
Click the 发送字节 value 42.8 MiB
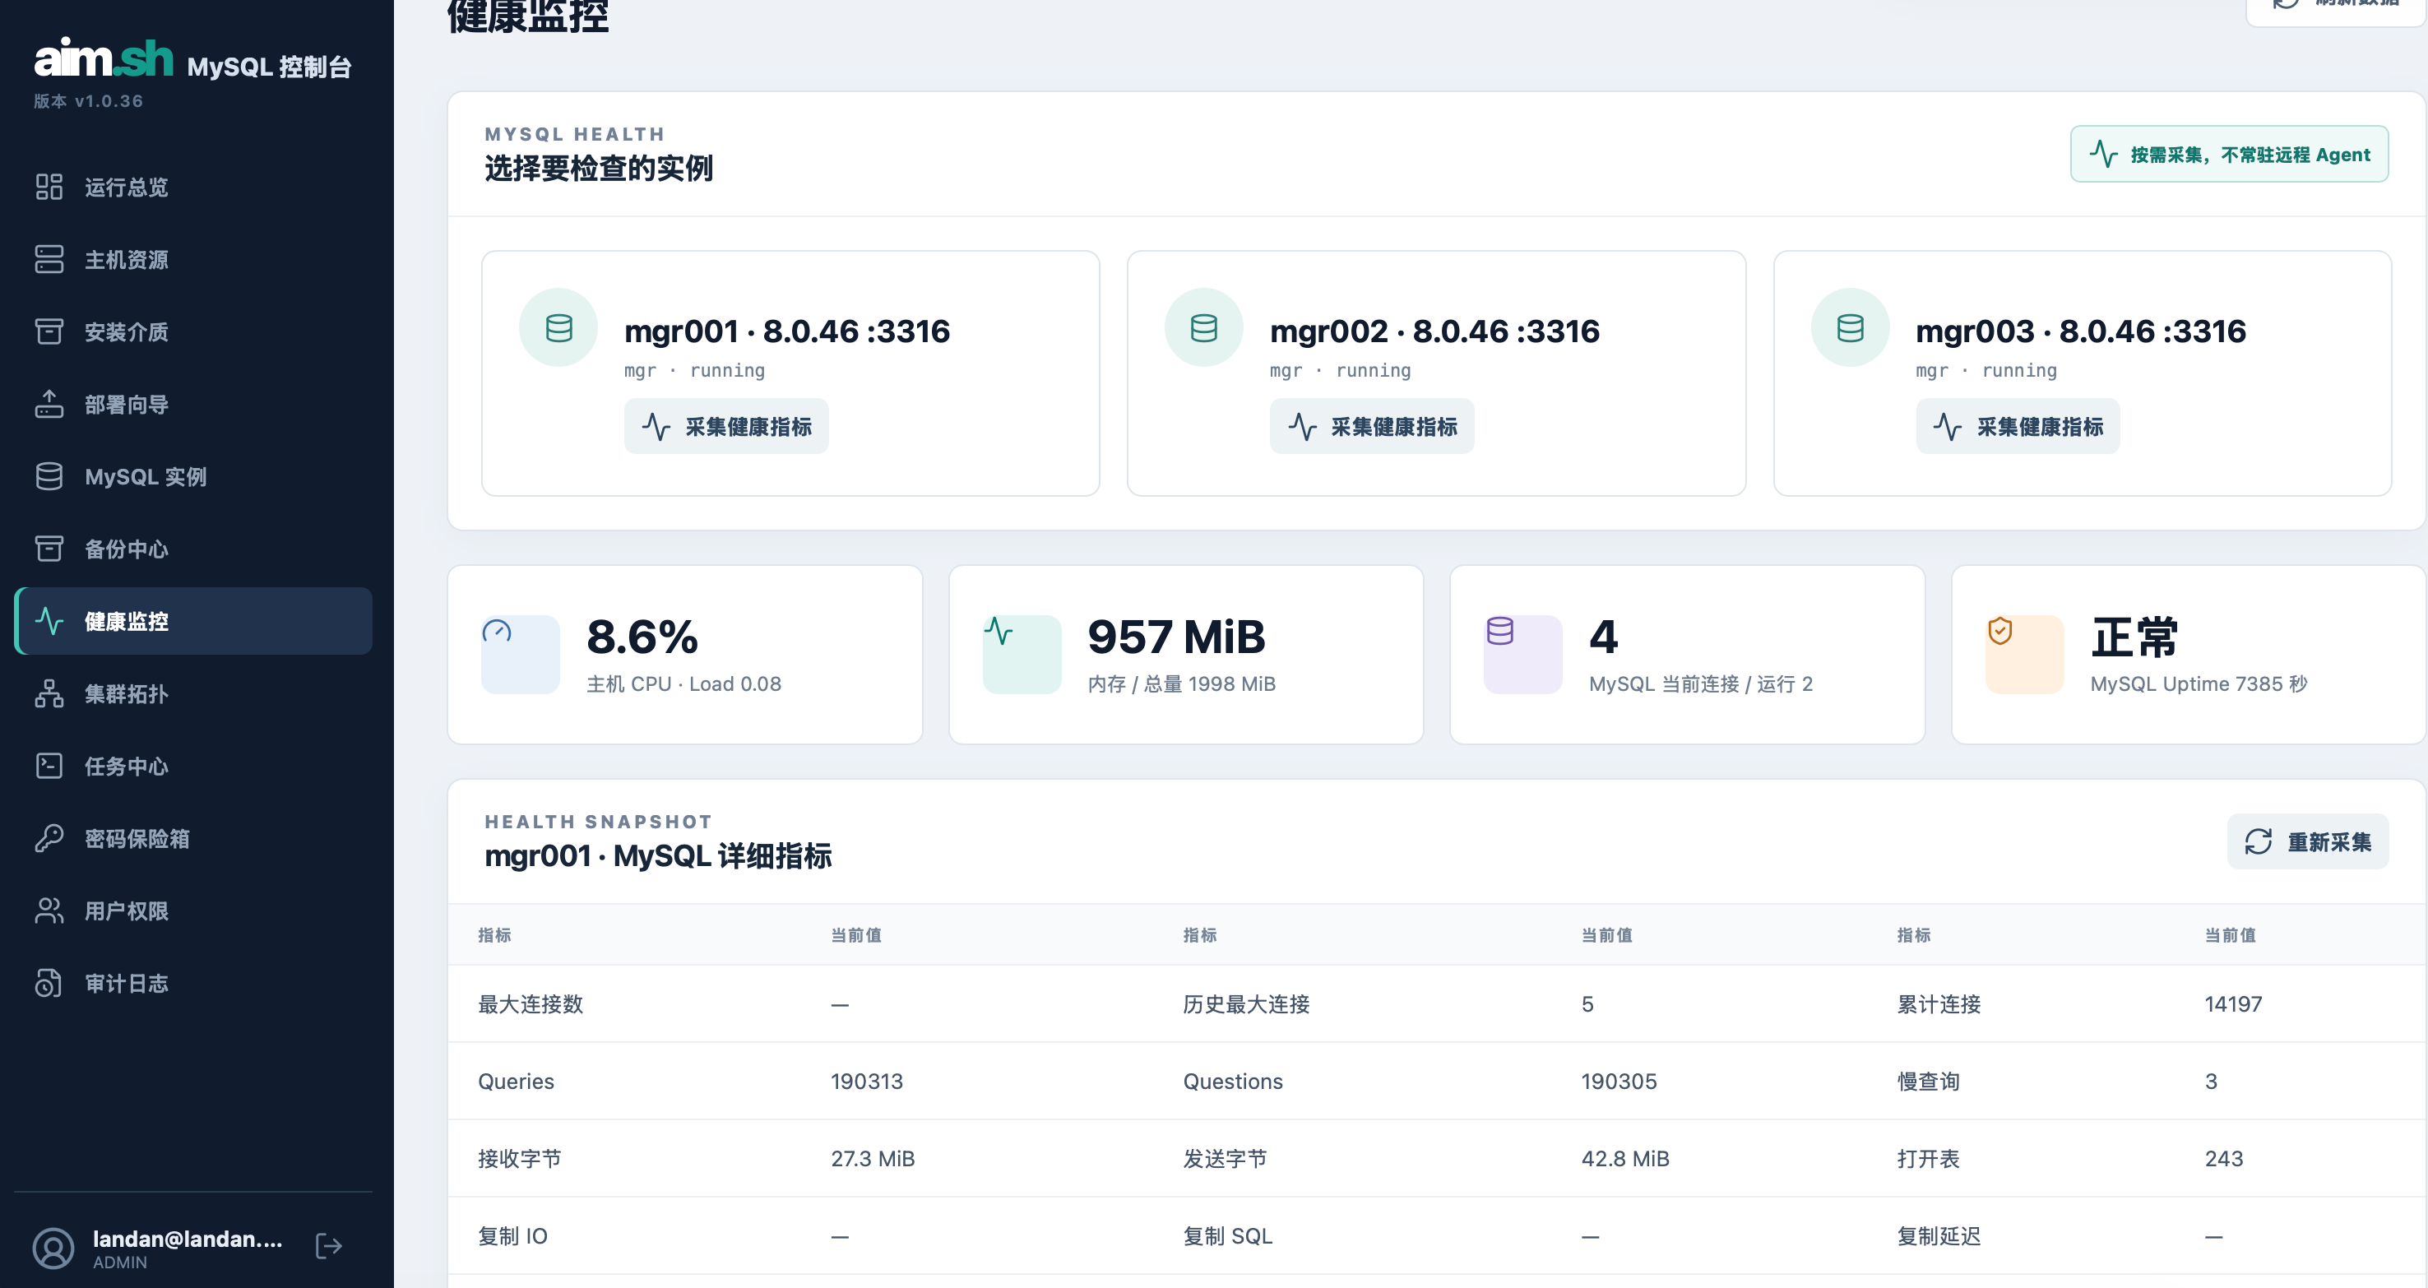pos(1626,1159)
